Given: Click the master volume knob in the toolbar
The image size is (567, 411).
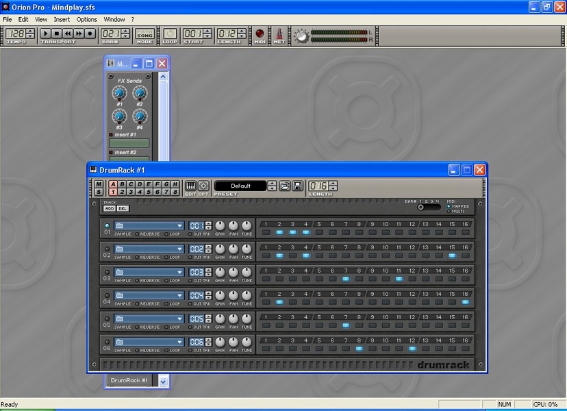Looking at the screenshot, I should tap(301, 35).
